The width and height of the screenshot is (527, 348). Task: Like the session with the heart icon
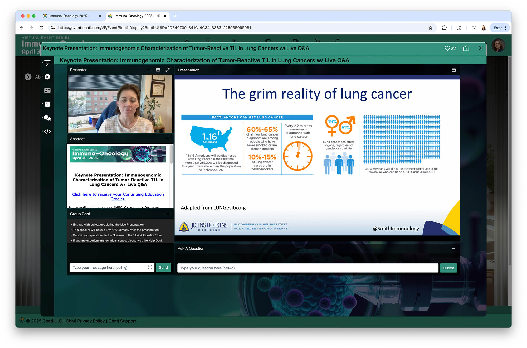click(447, 48)
